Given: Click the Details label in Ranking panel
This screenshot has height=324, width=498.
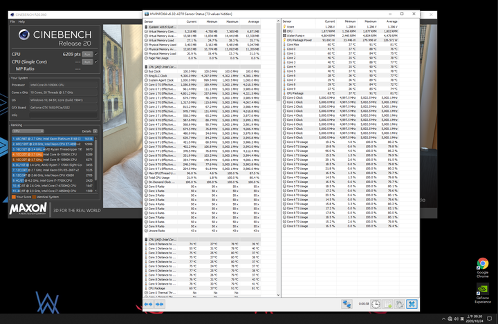Looking at the screenshot, I should pos(86,131).
